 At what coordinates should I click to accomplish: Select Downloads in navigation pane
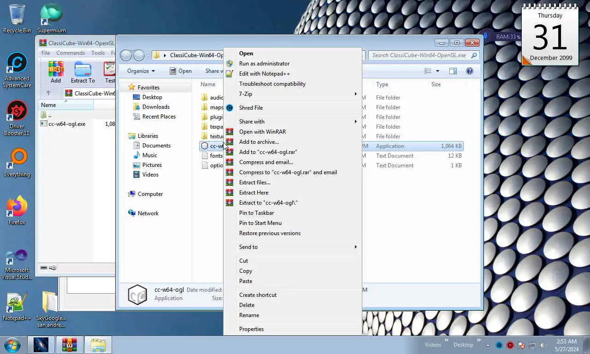(156, 107)
